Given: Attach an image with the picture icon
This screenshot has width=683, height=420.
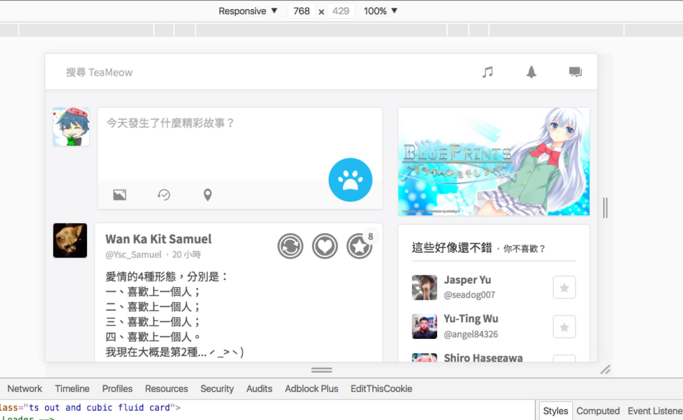Looking at the screenshot, I should click(120, 195).
